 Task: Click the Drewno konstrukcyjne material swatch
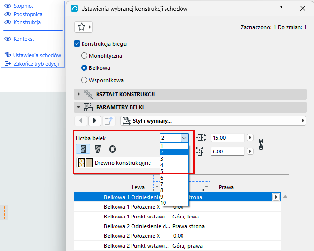point(85,163)
